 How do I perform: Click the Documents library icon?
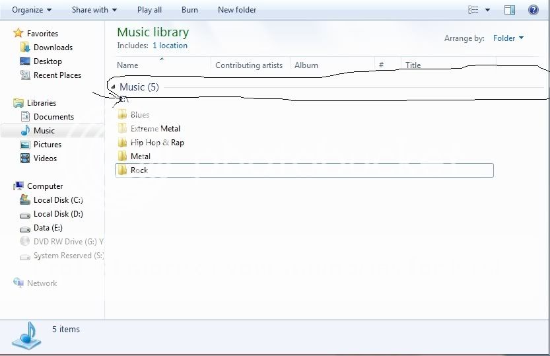point(25,116)
